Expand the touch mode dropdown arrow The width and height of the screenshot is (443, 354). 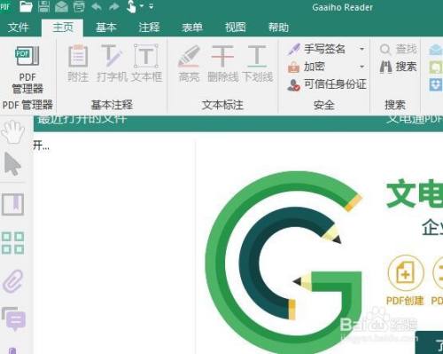click(x=142, y=6)
